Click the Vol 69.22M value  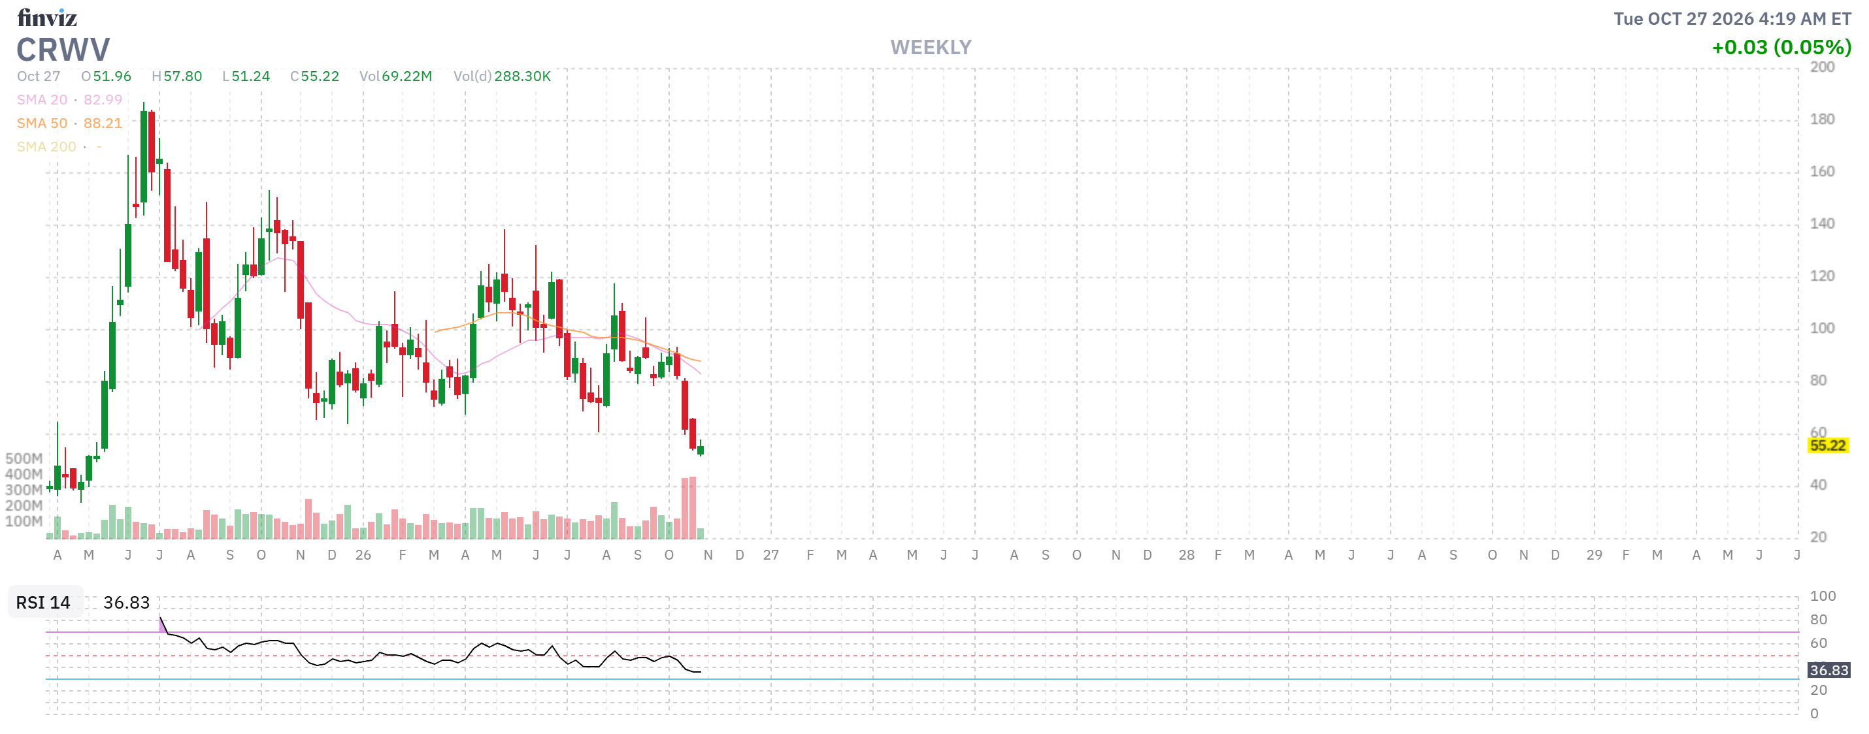406,76
